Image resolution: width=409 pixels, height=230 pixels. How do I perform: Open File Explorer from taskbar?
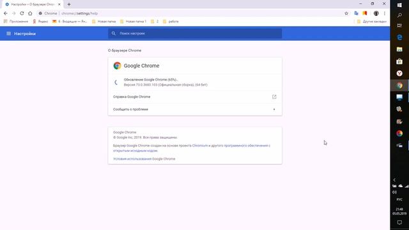pos(399,49)
